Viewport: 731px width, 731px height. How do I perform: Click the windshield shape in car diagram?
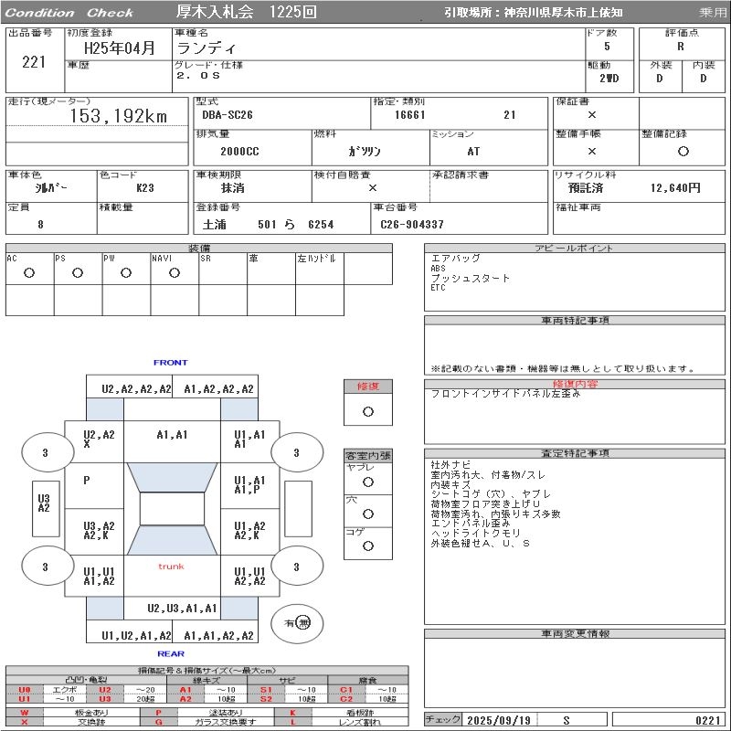[171, 477]
